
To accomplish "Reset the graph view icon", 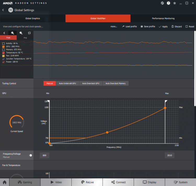I will coord(29,33).
